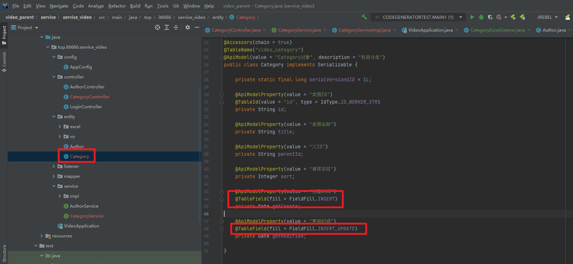
Task: Expand the impl folder
Action: [60, 196]
